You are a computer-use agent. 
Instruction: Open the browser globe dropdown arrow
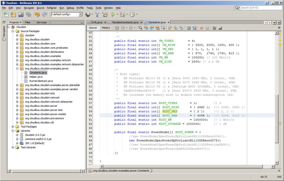(92, 14)
